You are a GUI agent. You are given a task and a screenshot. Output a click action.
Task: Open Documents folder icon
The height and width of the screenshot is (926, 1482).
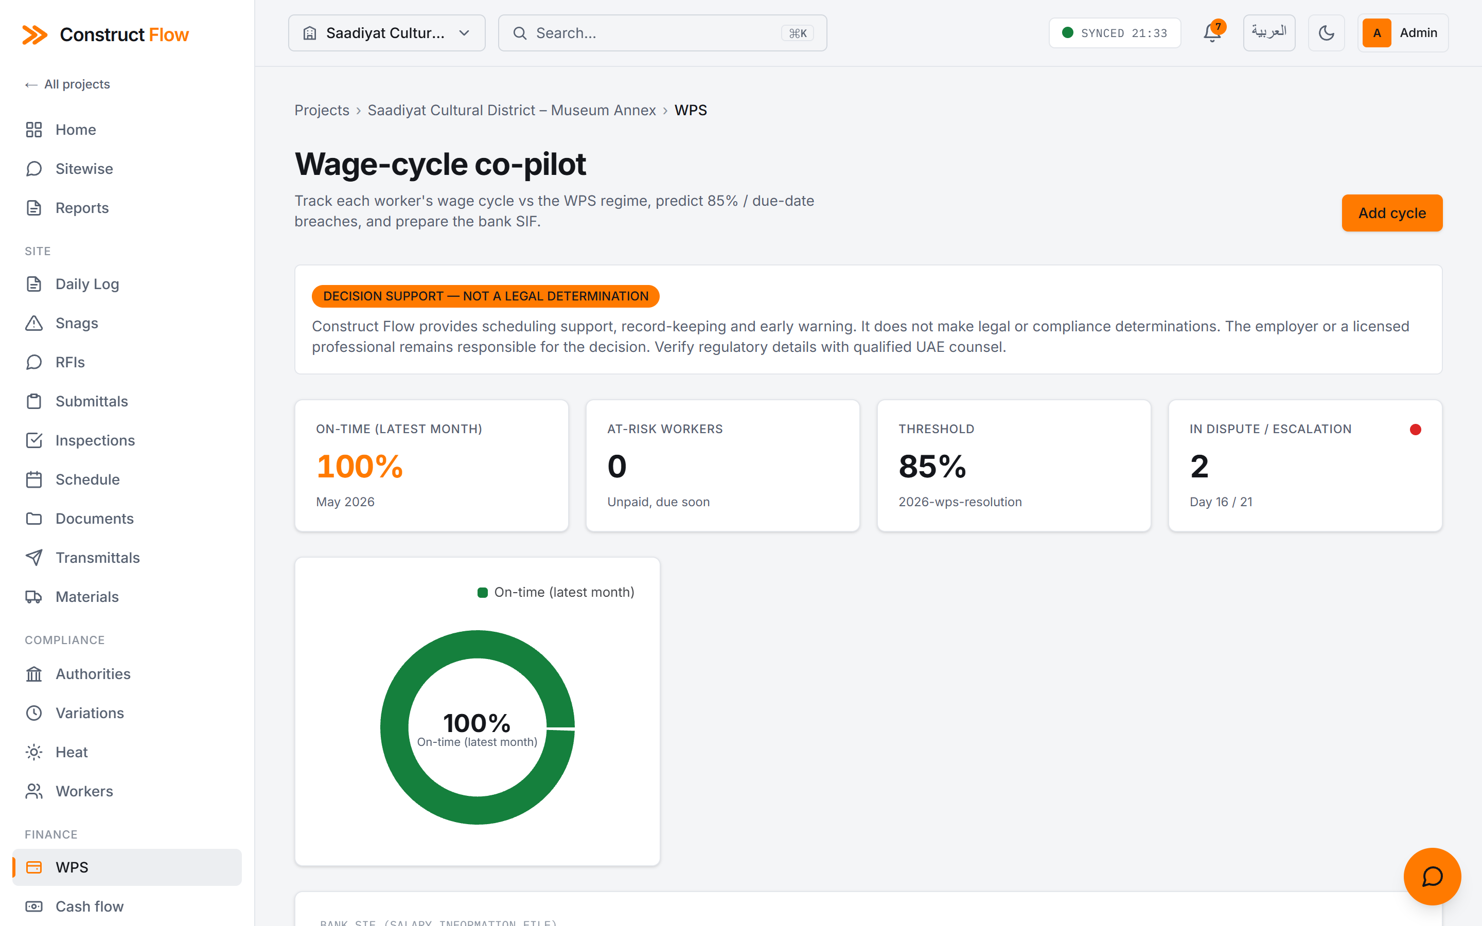click(33, 519)
